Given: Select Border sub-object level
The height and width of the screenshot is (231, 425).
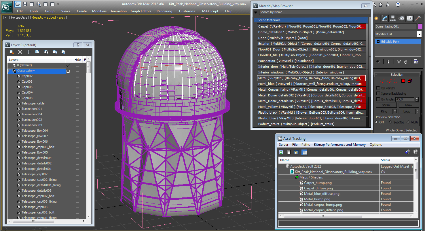Looking at the screenshot, I should pos(396,81).
